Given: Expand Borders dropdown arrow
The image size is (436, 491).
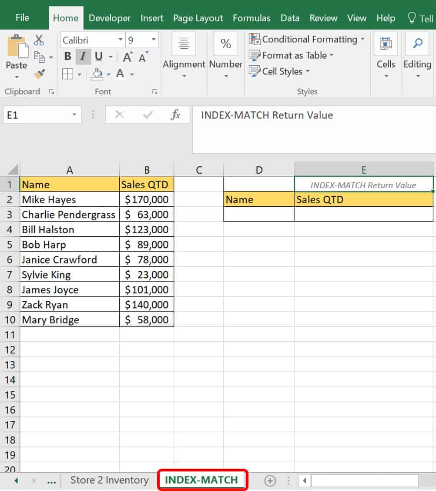Looking at the screenshot, I should 80,74.
